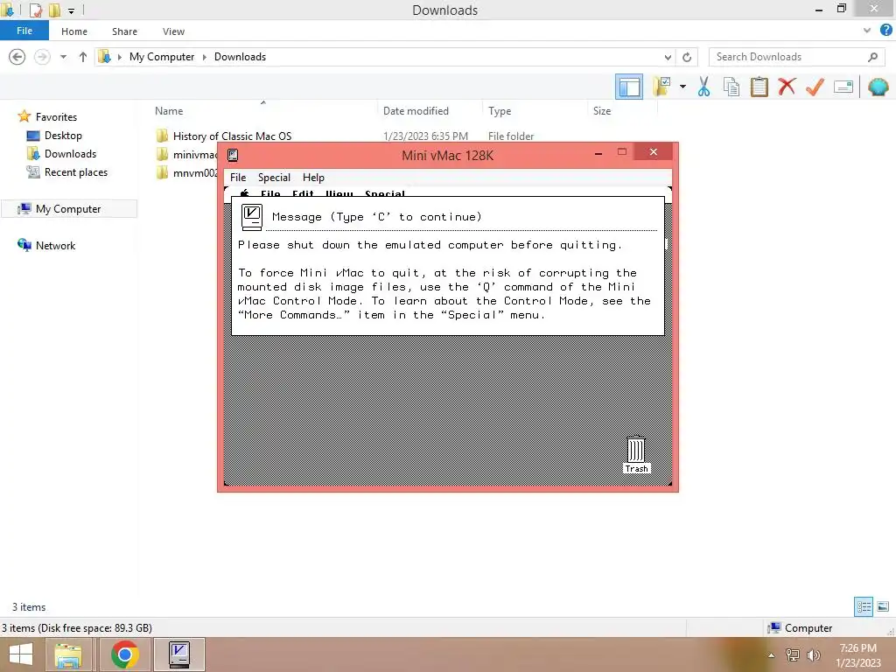Select My Computer in navigation pane

coord(68,209)
